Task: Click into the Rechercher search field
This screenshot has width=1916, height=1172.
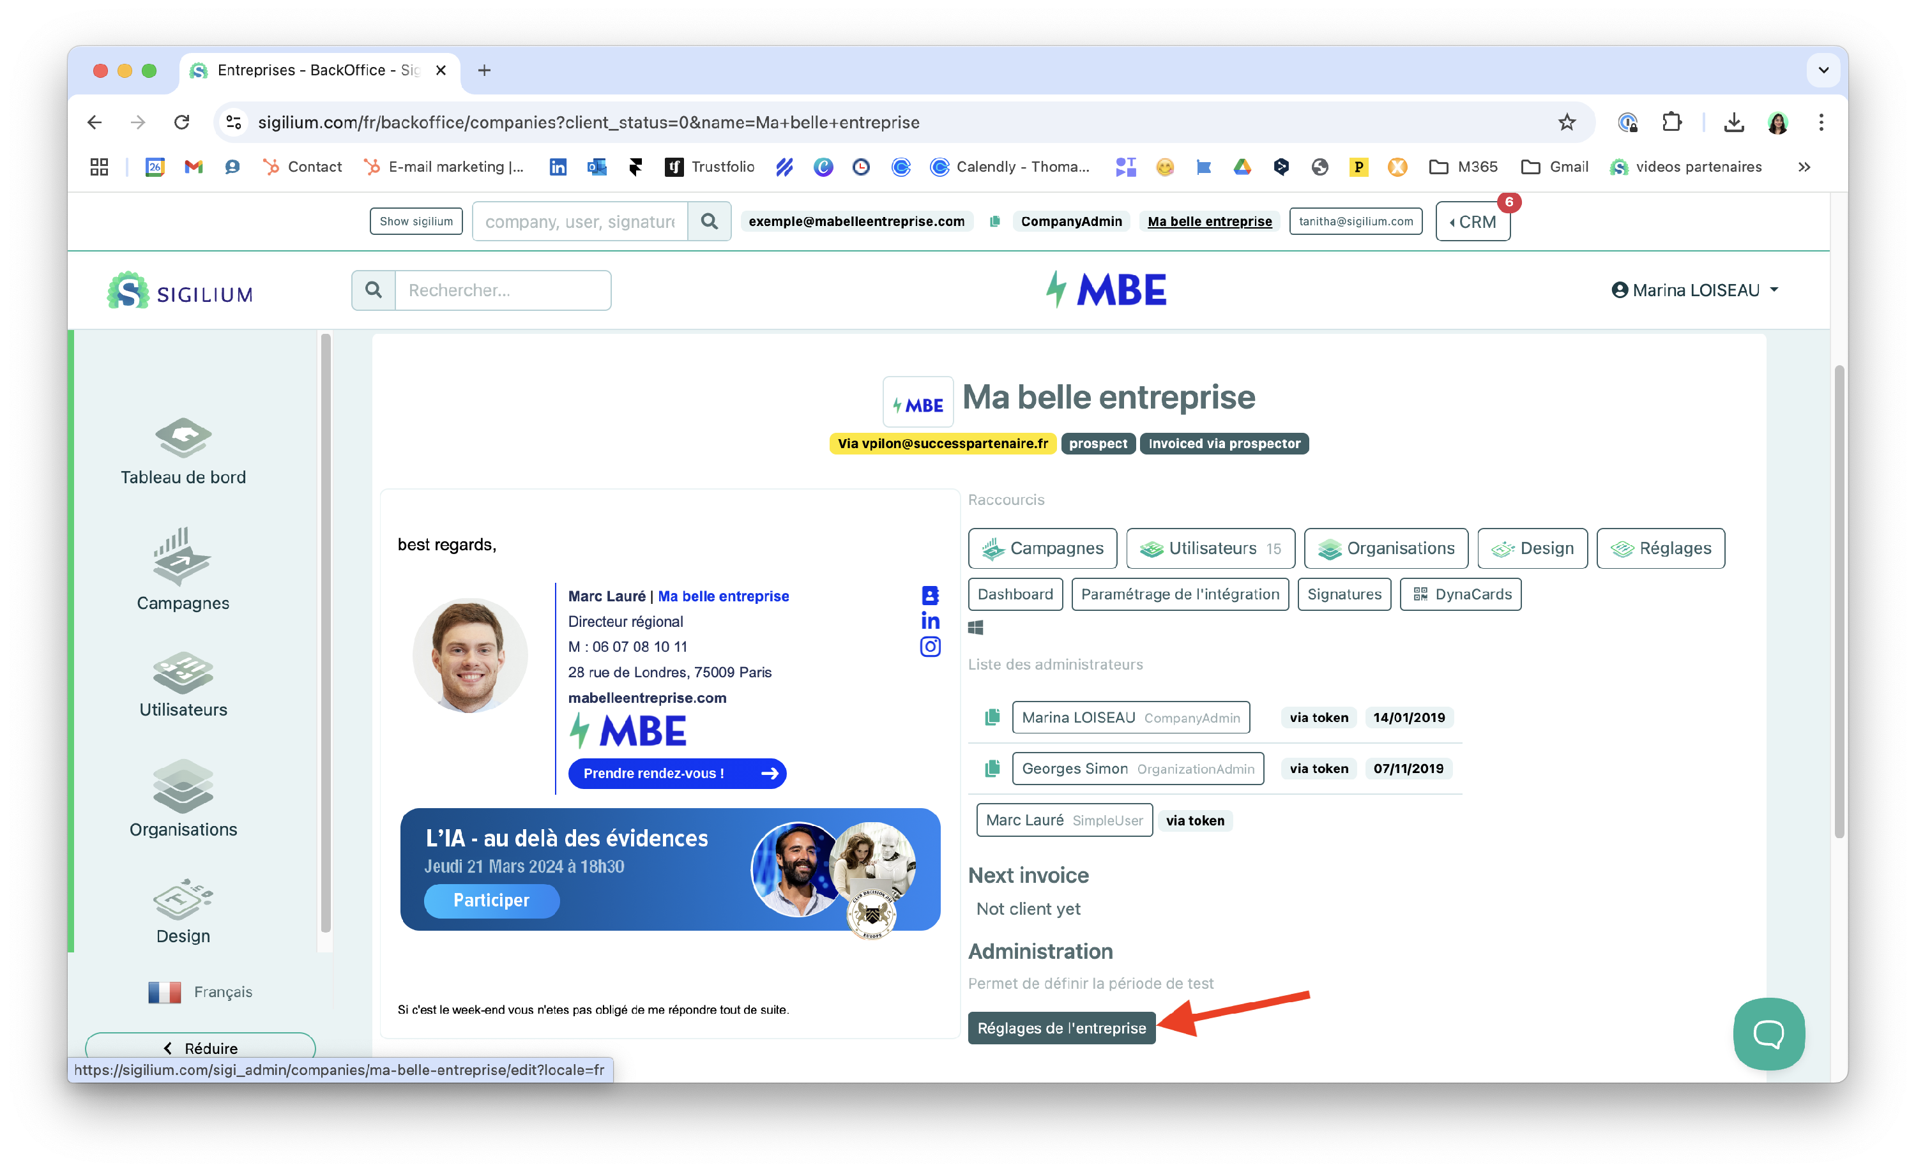Action: (x=503, y=290)
